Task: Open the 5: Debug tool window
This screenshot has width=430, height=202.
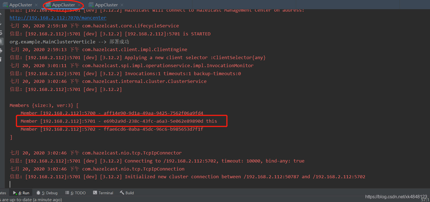Action: 47,193
